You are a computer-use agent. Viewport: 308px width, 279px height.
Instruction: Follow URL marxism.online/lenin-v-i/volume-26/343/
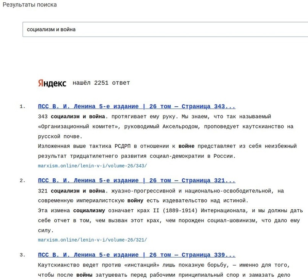click(x=92, y=166)
